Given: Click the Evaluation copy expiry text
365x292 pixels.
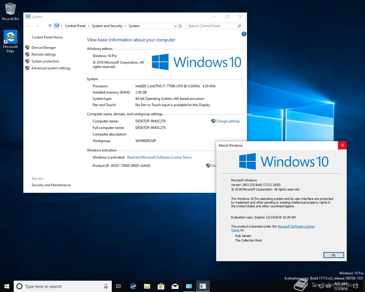Looking at the screenshot, I should point(263,217).
